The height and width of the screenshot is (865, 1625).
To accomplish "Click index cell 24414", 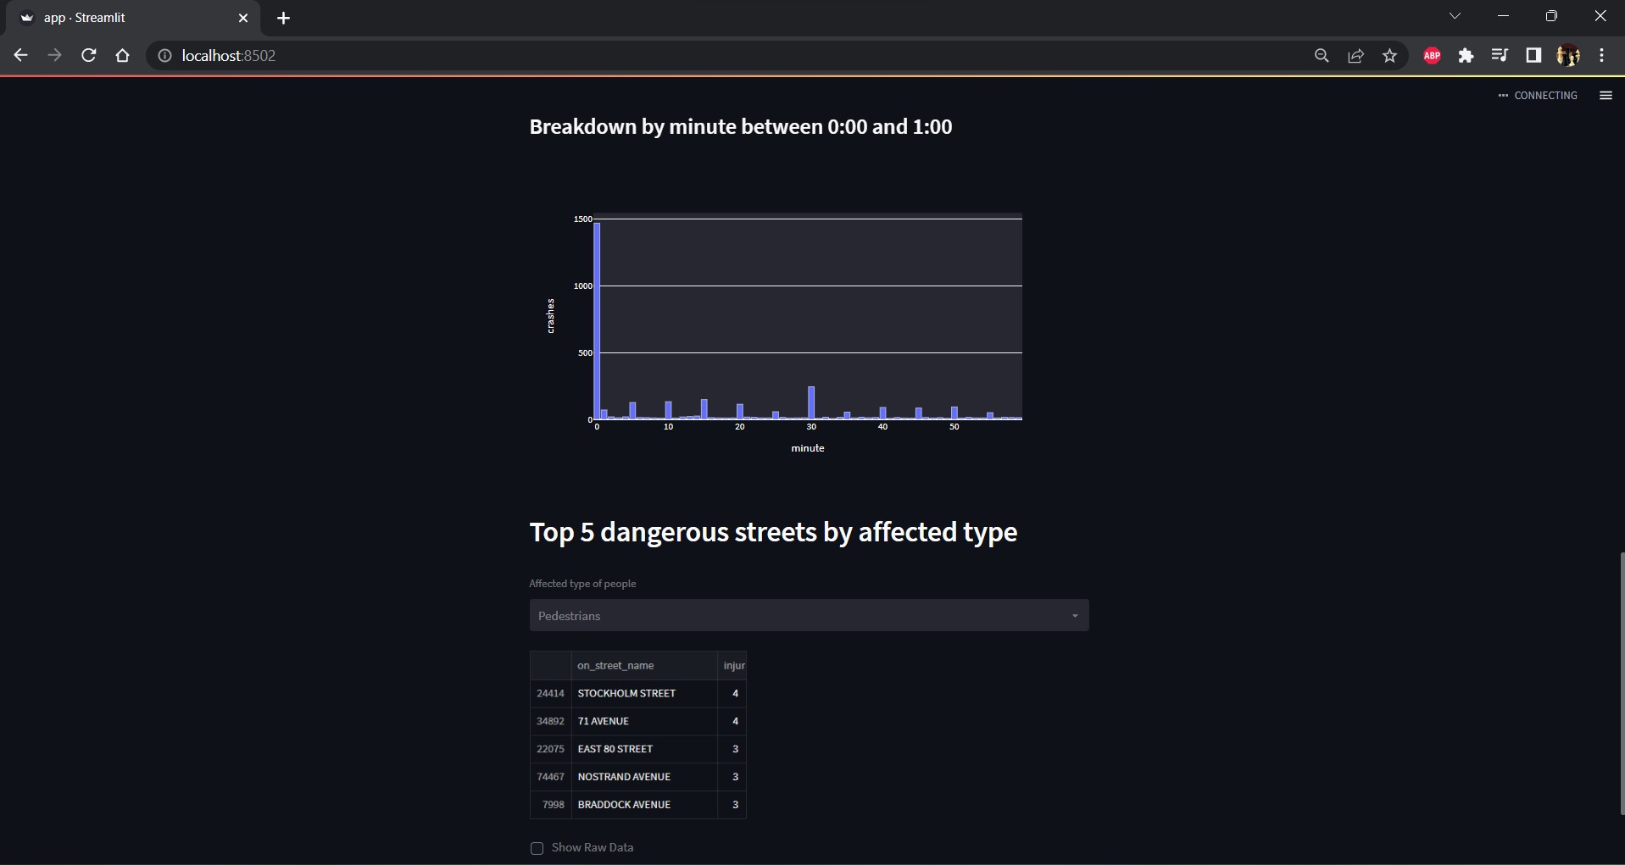I will 550,693.
